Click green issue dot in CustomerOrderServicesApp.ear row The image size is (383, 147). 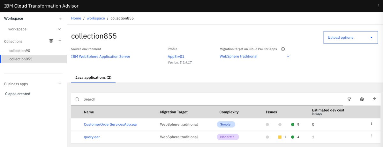[x=293, y=124]
